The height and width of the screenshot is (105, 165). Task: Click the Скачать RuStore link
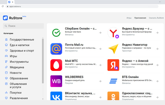click(156, 18)
